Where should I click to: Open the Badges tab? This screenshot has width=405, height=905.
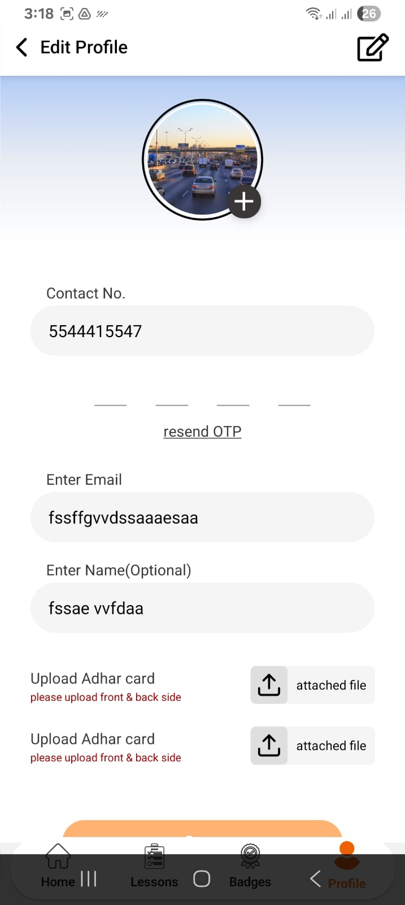click(250, 865)
